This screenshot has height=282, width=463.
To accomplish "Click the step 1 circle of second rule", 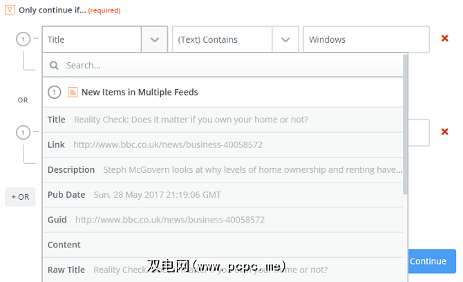I will 23,132.
